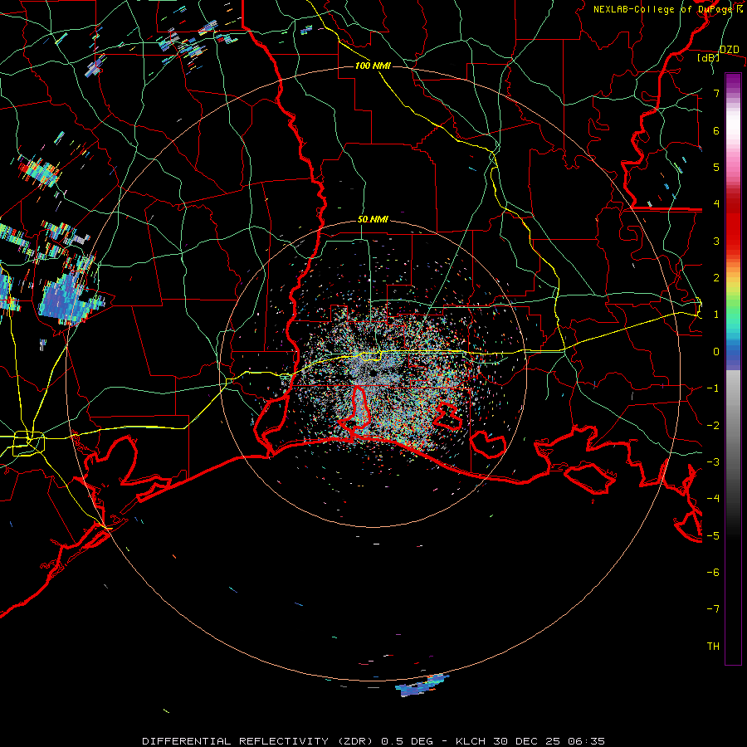Select the "-4" tick label on scale
This screenshot has height=747, width=747.
point(713,499)
